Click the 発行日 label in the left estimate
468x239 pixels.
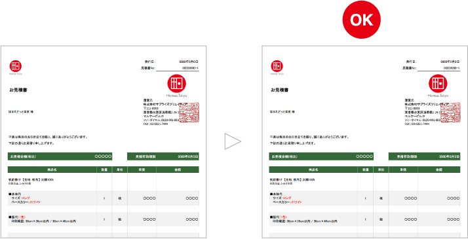(x=150, y=62)
